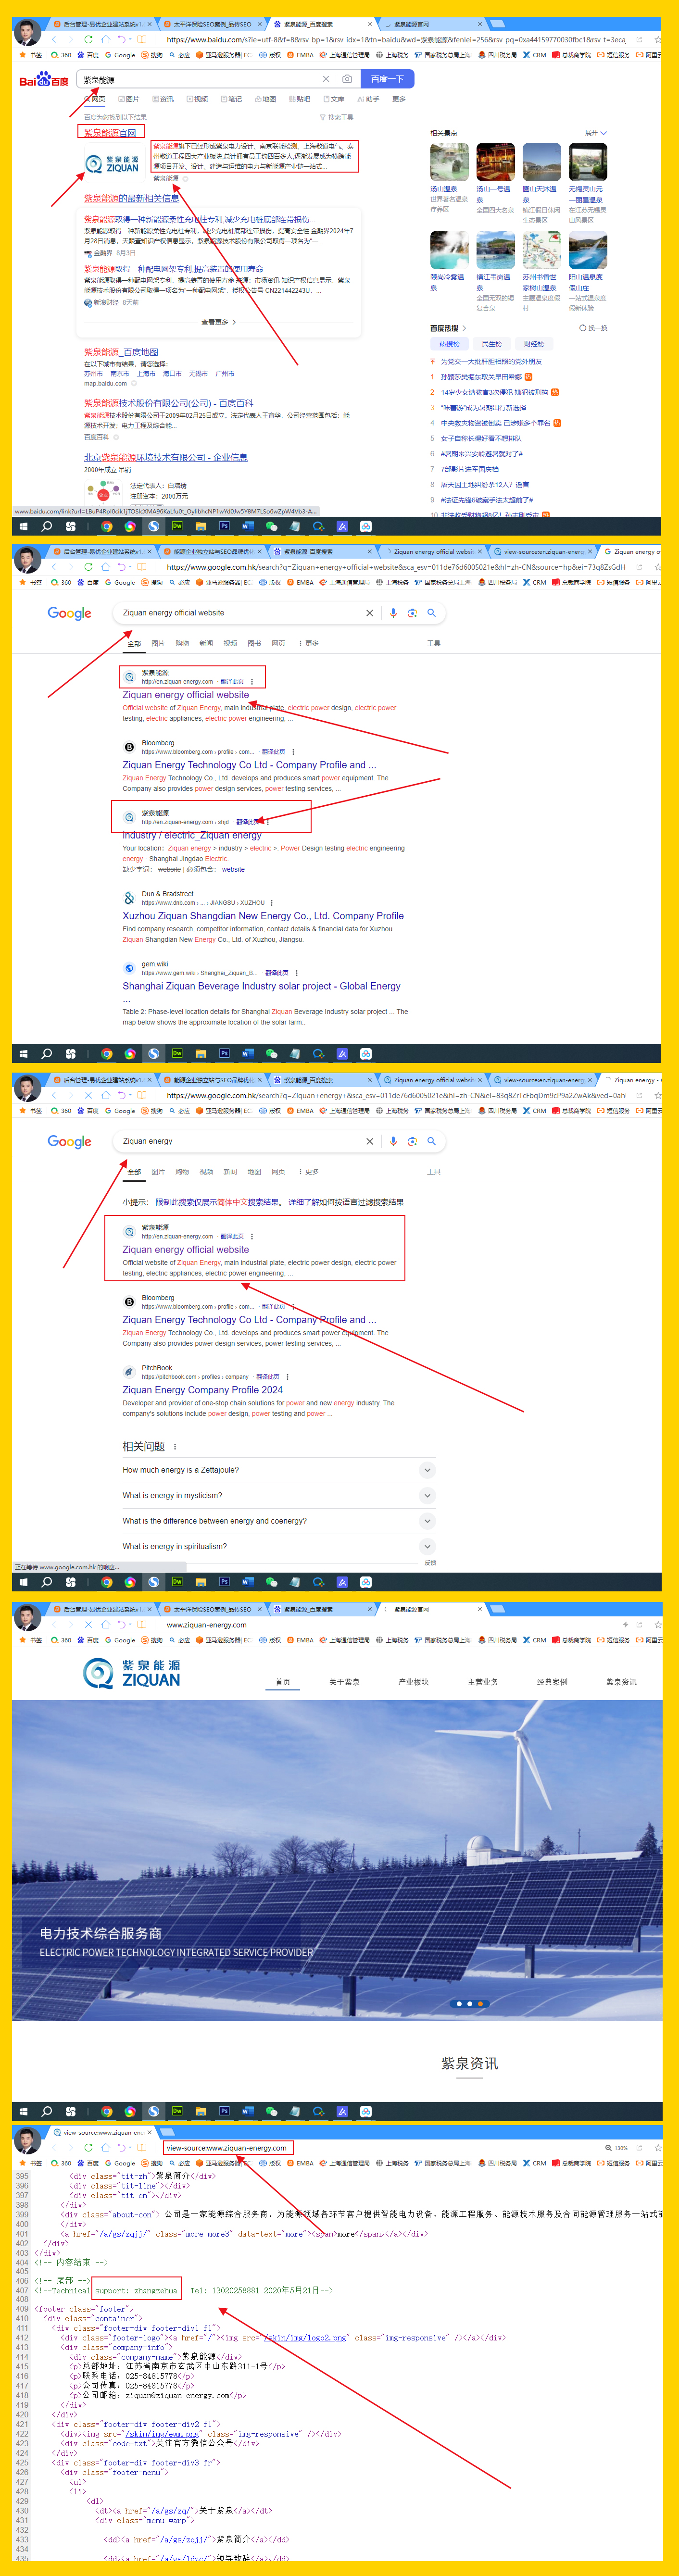Open the 汤山温泉 attraction thumbnail

(x=449, y=162)
